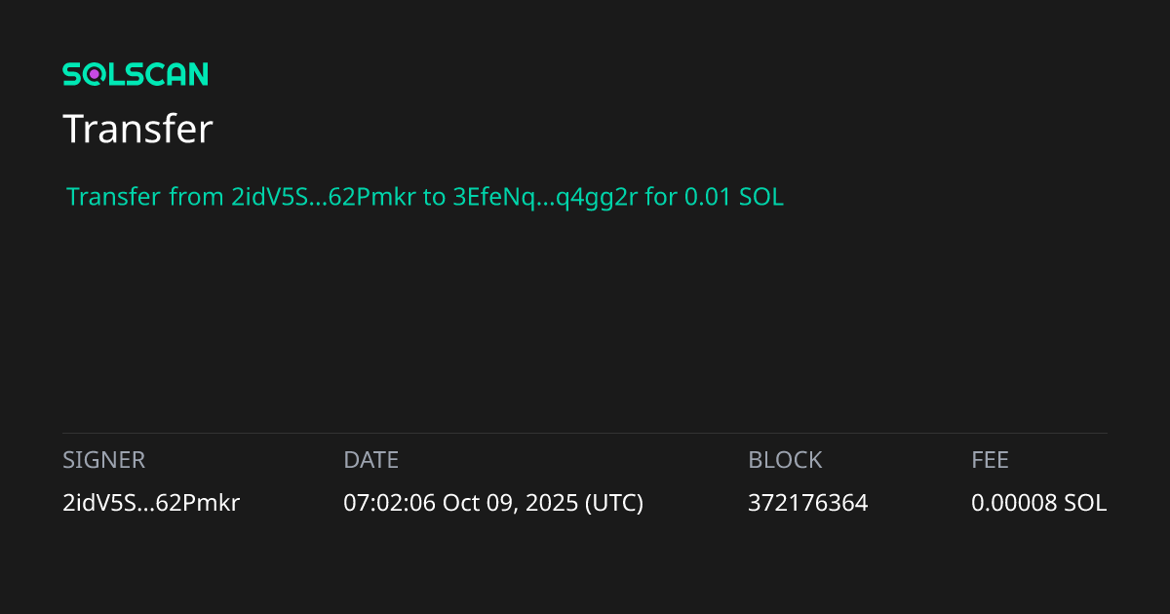Viewport: 1170px width, 614px height.
Task: Select the timestamp 07:02:06 Oct 09, 2025
Action: tap(460, 503)
